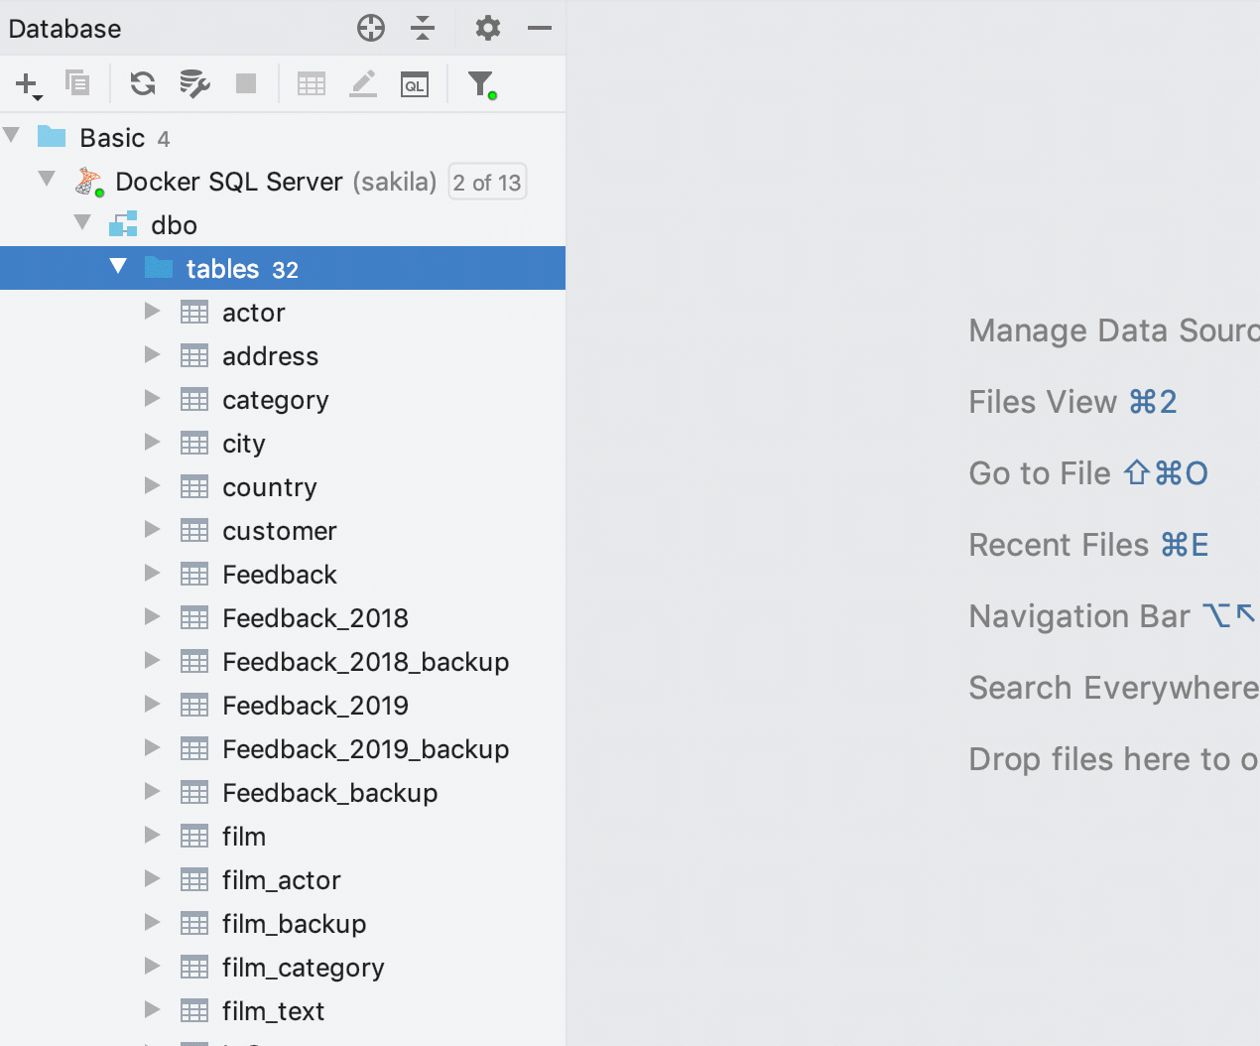The image size is (1260, 1046).
Task: Click the '2 of 13' schemas badge
Action: [x=486, y=183]
